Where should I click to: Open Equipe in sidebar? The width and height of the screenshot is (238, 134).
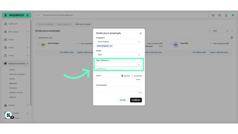[12, 70]
